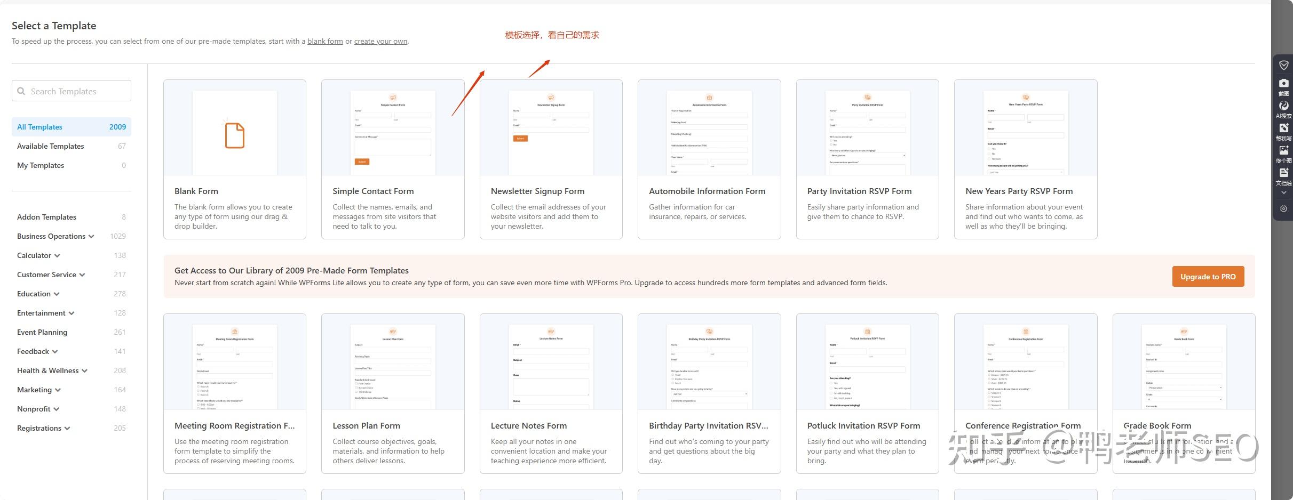Image resolution: width=1293 pixels, height=500 pixels.
Task: Select the Available Templates category
Action: [72, 146]
